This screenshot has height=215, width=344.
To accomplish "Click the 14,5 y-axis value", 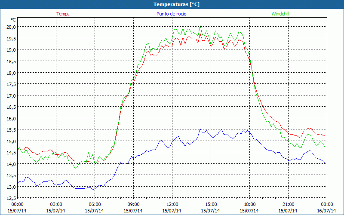I will pos(11,153).
